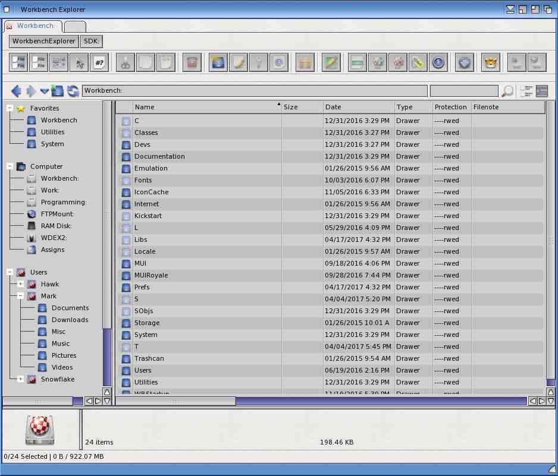Click the clipboard paste icon
The width and height of the screenshot is (558, 476).
pos(166,62)
